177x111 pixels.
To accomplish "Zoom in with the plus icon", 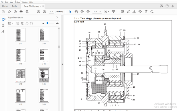I will pos(88,12).
